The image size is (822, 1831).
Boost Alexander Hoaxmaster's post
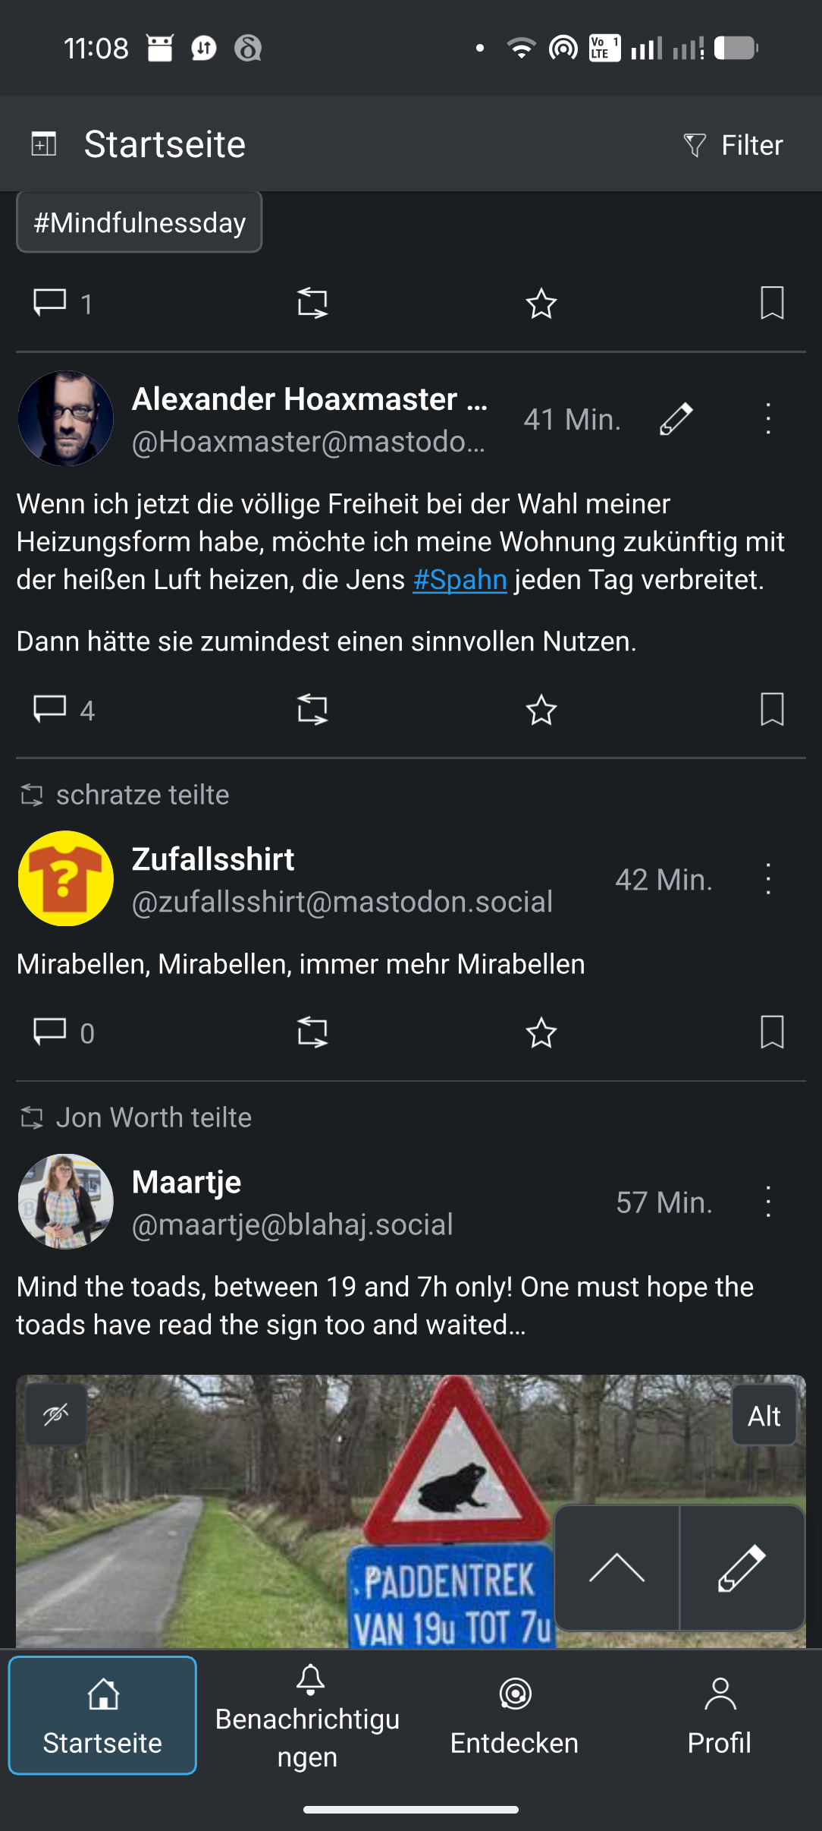click(312, 709)
